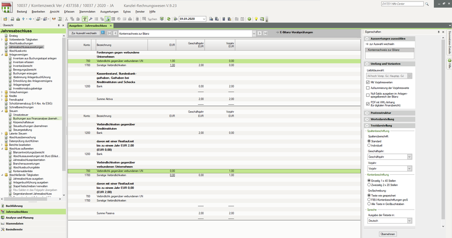Screen dimensions: 452x238
Task: Select FIBU-Kontenbeschriftungen groß radio button
Action: pos(369,200)
